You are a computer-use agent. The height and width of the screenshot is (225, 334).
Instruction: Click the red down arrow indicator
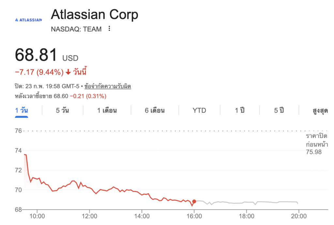[68, 72]
